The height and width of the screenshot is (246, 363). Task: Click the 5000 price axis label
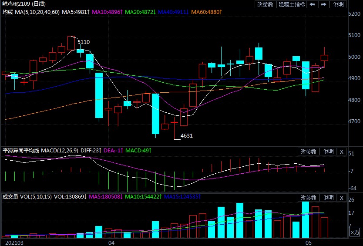coord(354,57)
